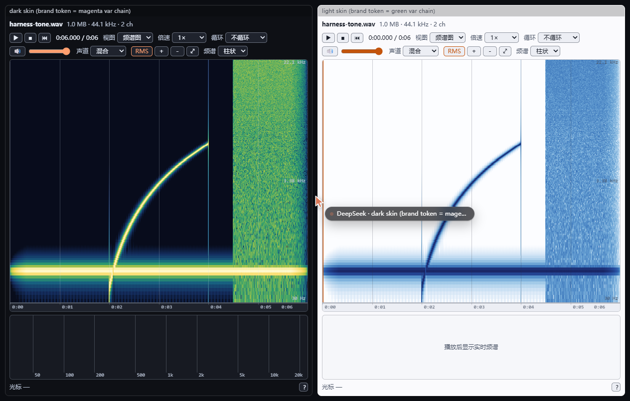The width and height of the screenshot is (630, 401).
Task: Open the 循环 dropdown in dark skin player
Action: tap(246, 37)
